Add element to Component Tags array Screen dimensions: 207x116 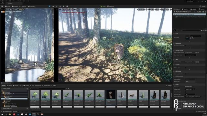point(196,62)
